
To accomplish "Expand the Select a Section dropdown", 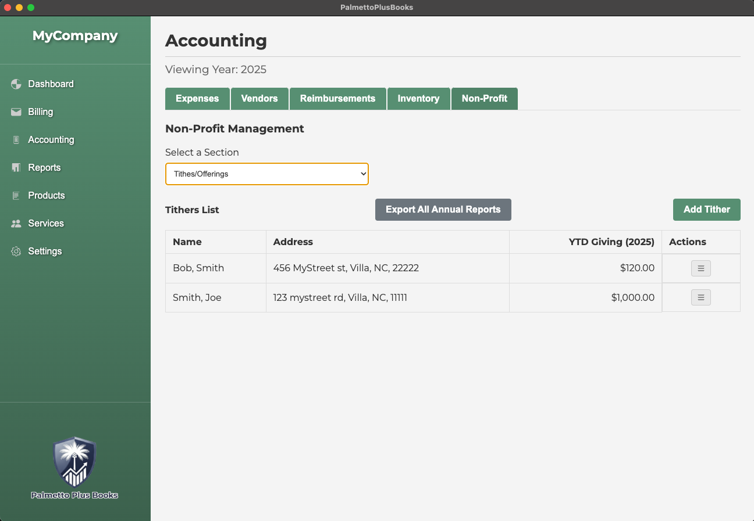I will [267, 174].
